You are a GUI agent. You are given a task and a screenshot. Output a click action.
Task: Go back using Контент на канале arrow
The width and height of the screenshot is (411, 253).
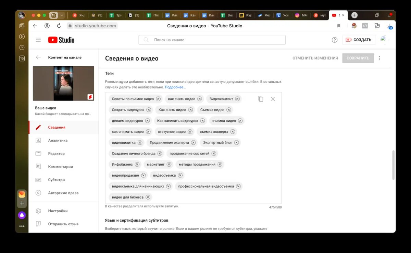click(x=38, y=57)
